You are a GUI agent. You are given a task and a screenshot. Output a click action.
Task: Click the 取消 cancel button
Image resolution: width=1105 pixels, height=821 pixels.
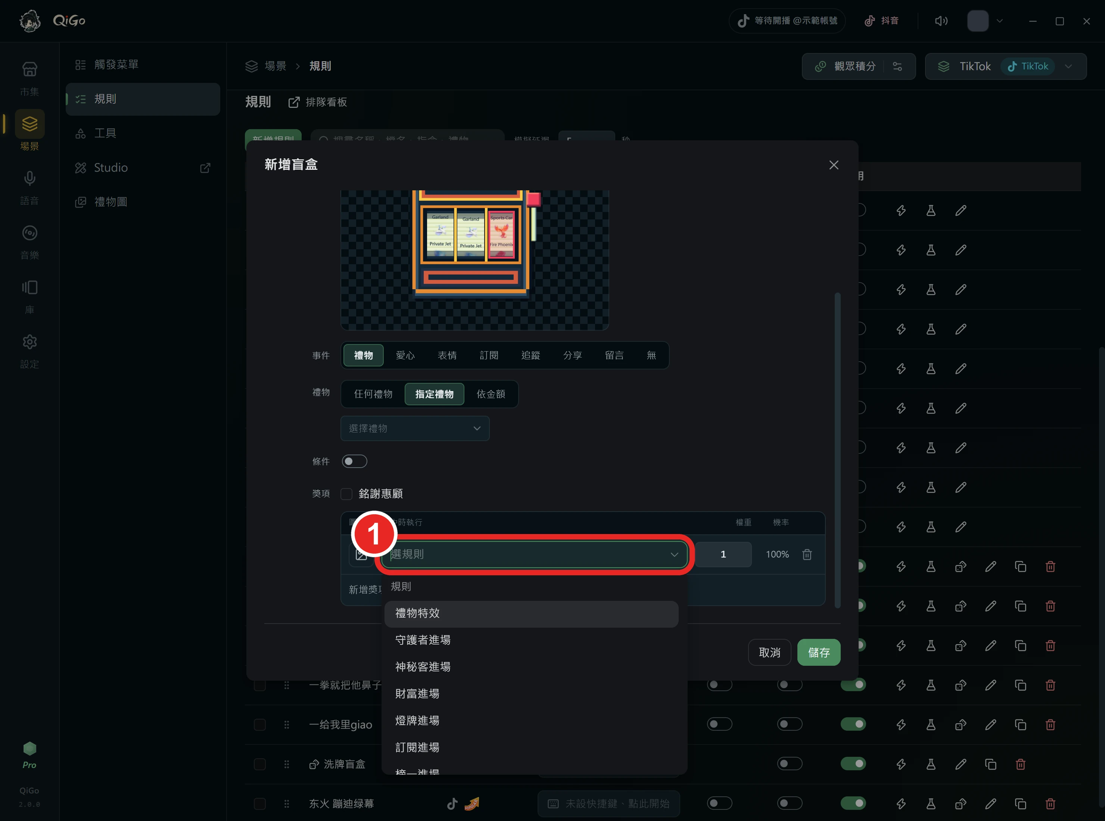click(x=769, y=652)
